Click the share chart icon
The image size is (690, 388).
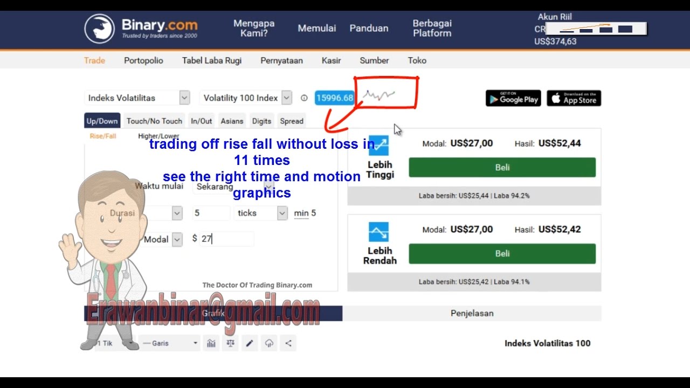[288, 343]
